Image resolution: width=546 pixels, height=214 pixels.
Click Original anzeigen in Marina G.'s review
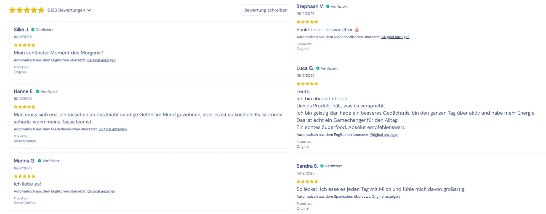(101, 191)
